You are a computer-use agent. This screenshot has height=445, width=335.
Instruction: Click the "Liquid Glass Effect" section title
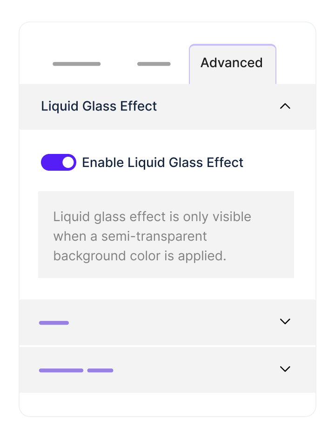[99, 106]
